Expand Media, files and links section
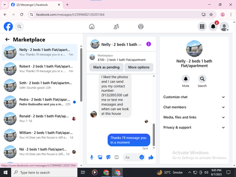236x177 pixels. (x=194, y=118)
